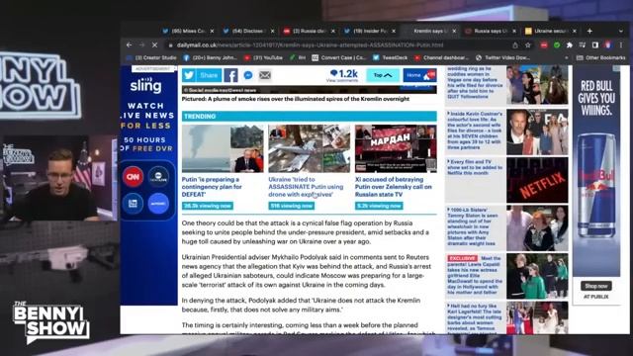This screenshot has width=633, height=356.
Task: Open 'Ukraine tried to ASSASSINATE Putin' headline
Action: (306, 187)
